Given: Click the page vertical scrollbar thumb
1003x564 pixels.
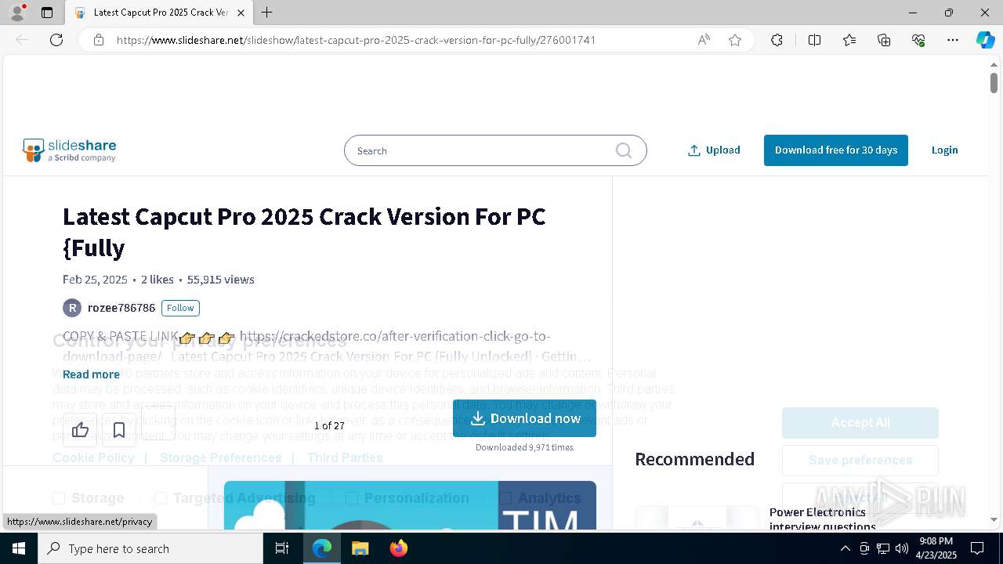Looking at the screenshot, I should point(994,82).
